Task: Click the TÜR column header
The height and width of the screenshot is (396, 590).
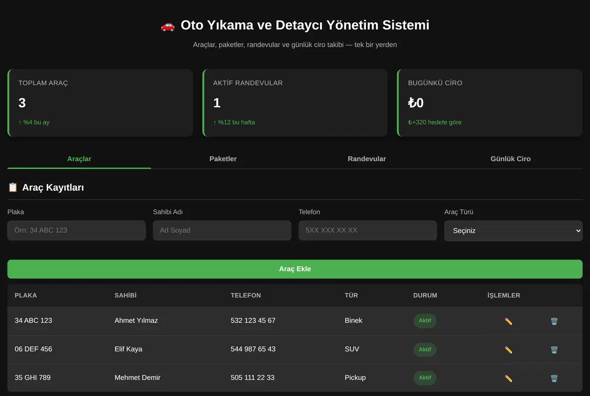Action: 352,295
